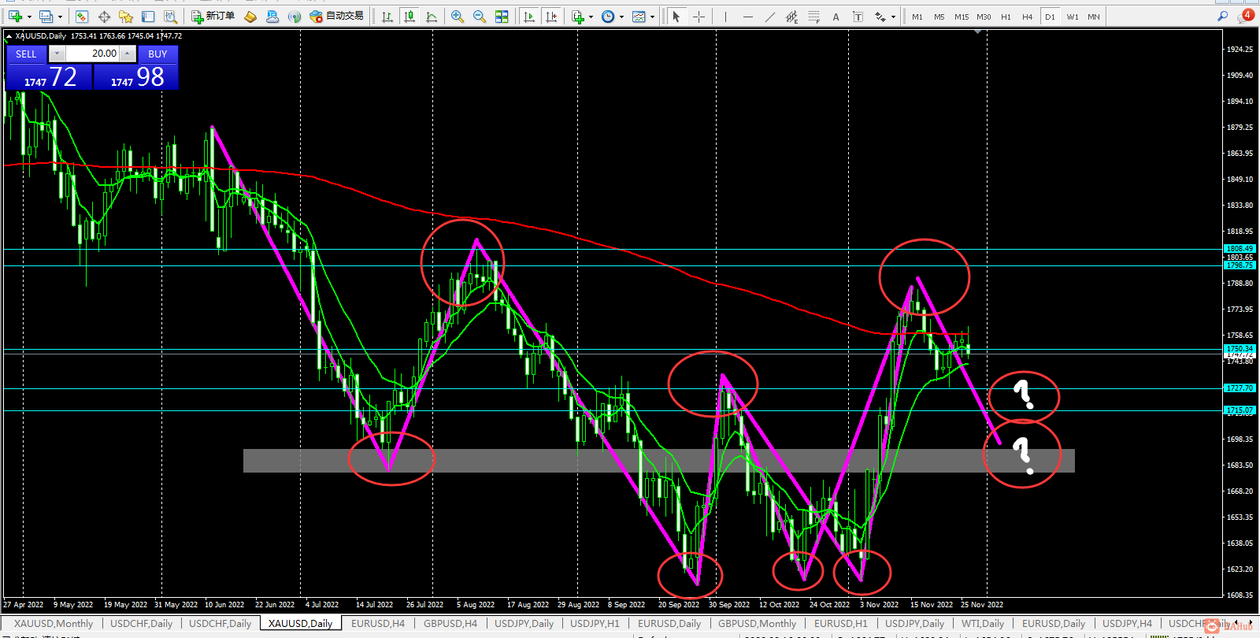
Task: Expand the Templates dropdown arrow
Action: (652, 17)
